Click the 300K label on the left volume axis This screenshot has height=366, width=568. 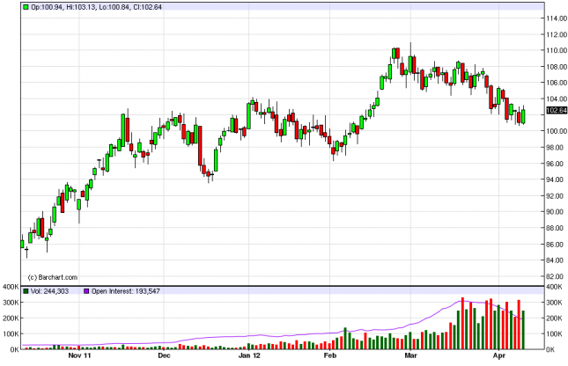click(x=11, y=303)
